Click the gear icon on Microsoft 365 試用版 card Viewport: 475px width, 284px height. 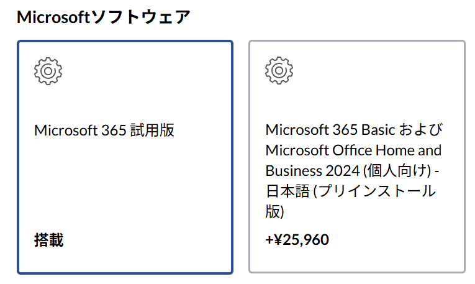(48, 71)
